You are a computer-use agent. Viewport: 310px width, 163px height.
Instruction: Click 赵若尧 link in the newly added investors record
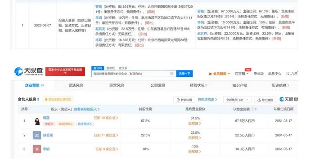click(x=202, y=34)
